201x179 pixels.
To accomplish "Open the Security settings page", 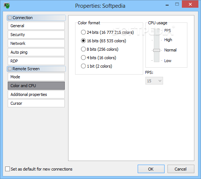I will (36, 35).
